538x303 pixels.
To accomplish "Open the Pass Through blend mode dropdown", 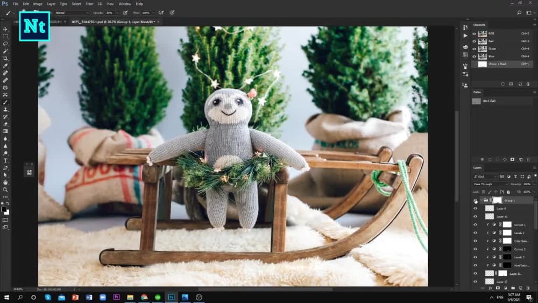I will 490,184.
